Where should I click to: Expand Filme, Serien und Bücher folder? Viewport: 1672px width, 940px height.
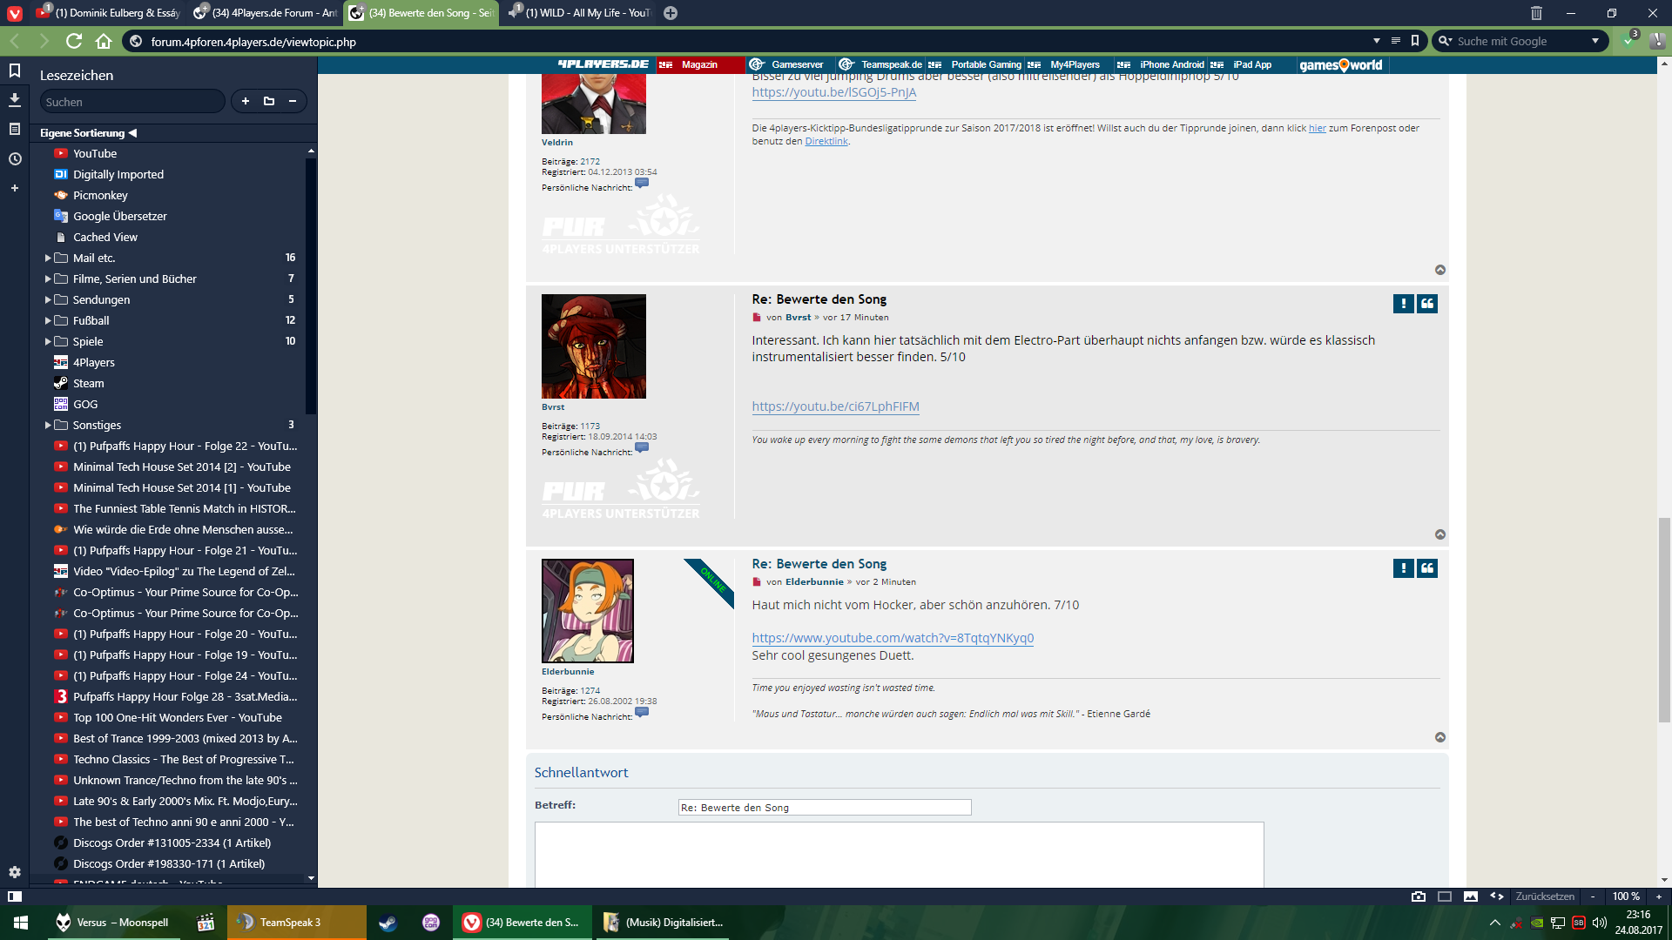[x=48, y=279]
